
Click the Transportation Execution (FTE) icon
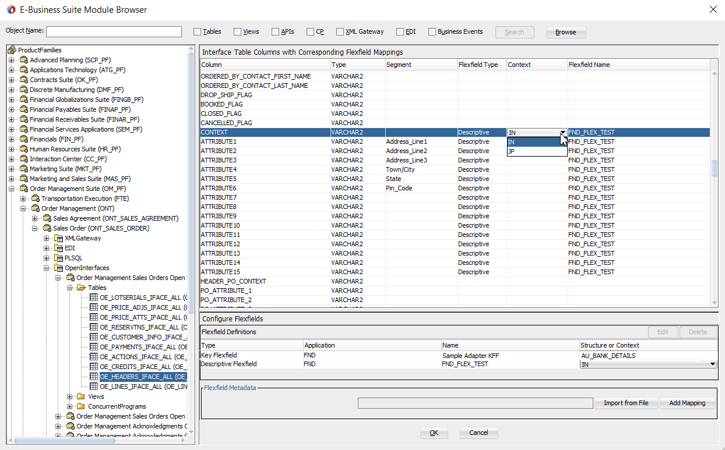click(x=36, y=199)
